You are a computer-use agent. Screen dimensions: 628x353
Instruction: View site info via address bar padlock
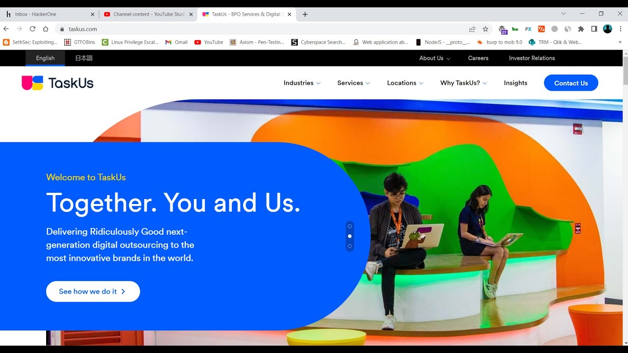tap(62, 29)
